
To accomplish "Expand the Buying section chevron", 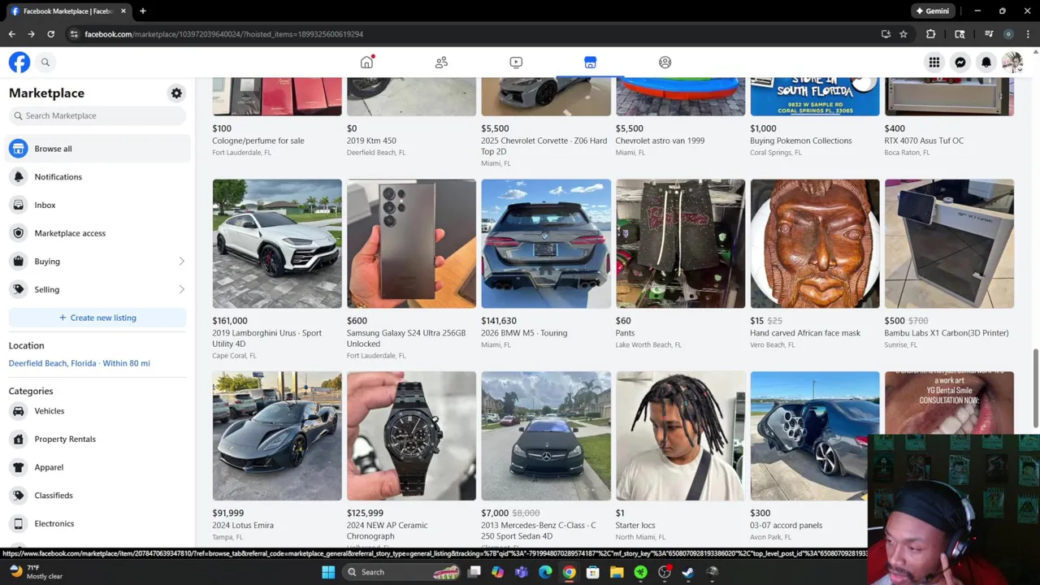I will click(181, 262).
